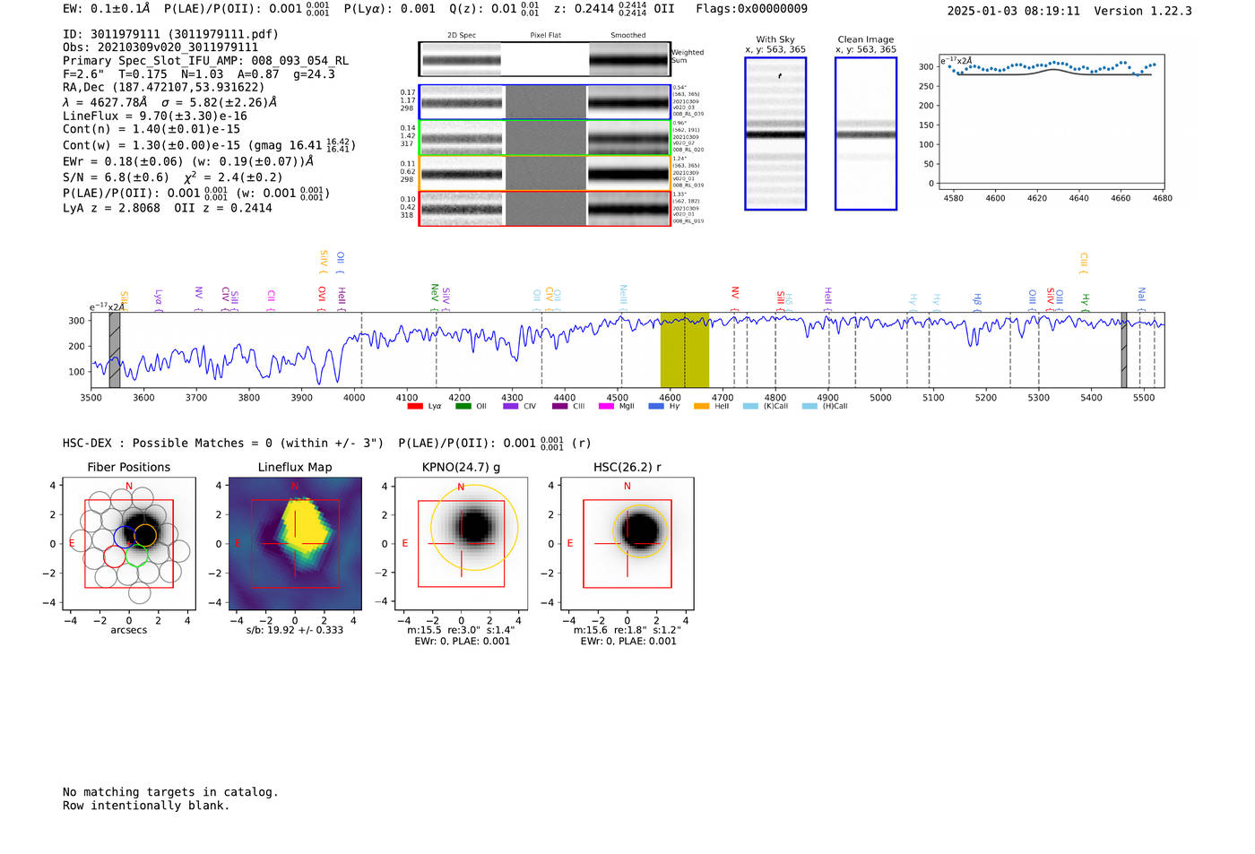Viewport: 1255px width, 854px height.
Task: Click the S/N = 6.8 text
Action: click(116, 177)
